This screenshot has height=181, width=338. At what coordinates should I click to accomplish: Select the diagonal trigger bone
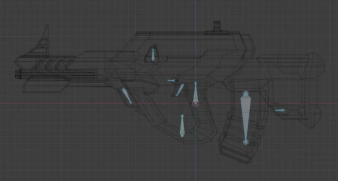point(180,90)
